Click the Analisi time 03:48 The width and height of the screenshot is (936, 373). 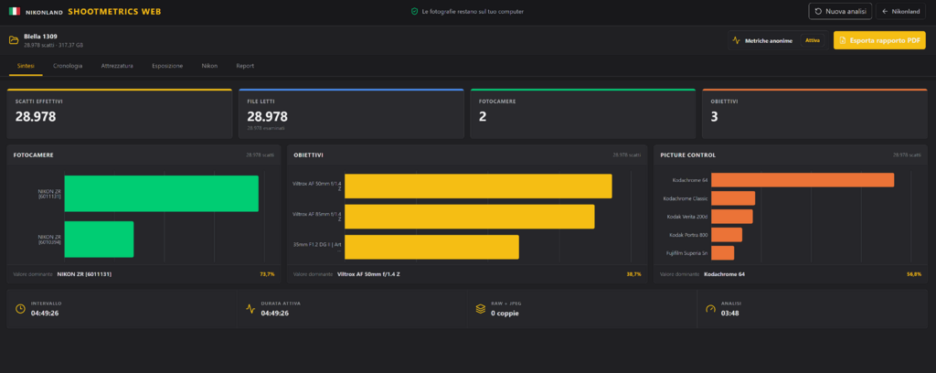point(729,314)
